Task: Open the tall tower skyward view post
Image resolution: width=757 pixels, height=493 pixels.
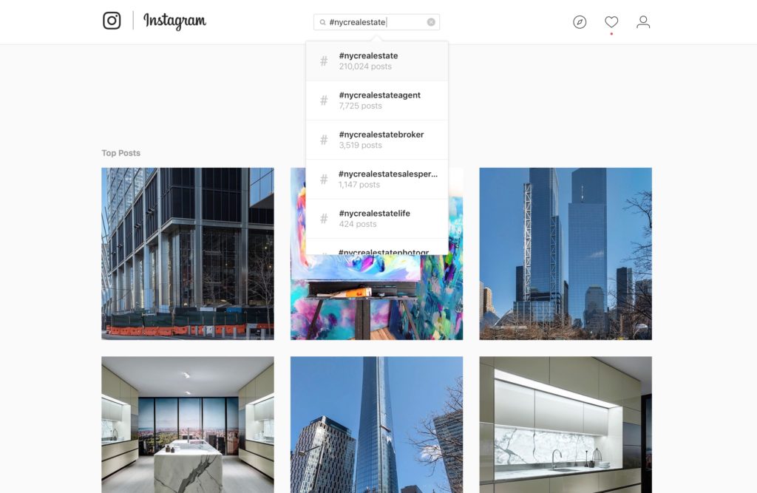Action: pos(376,425)
